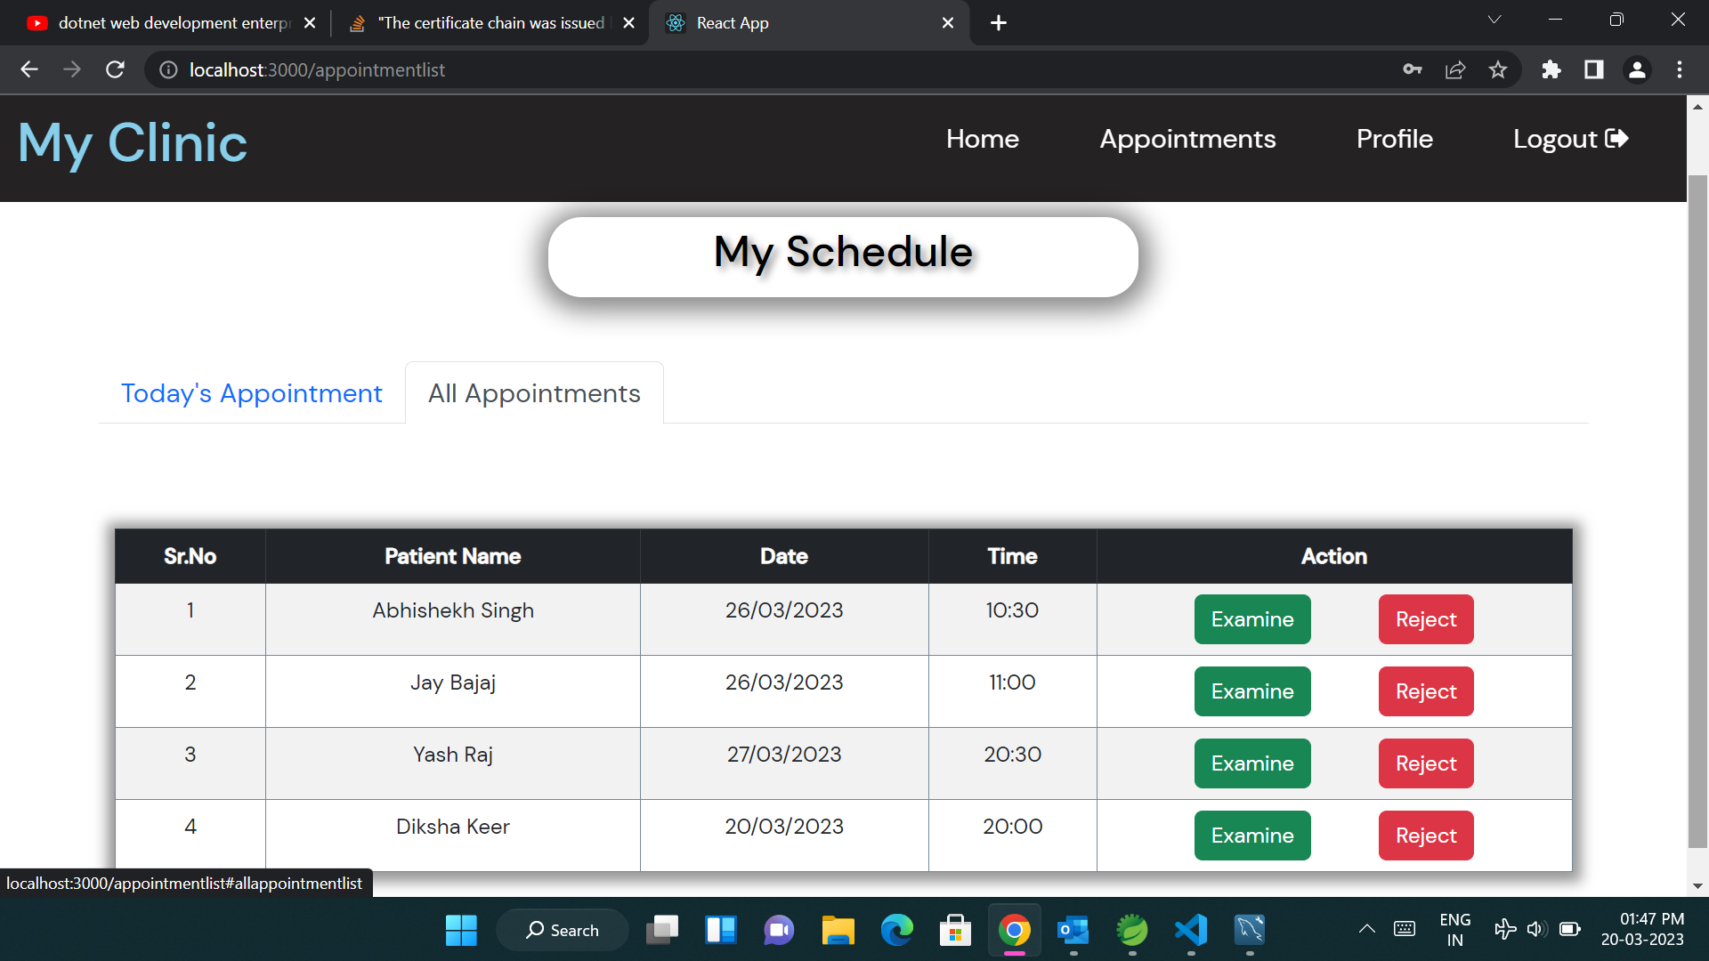This screenshot has width=1709, height=961.
Task: Open Appointments in the navbar
Action: [x=1187, y=139]
